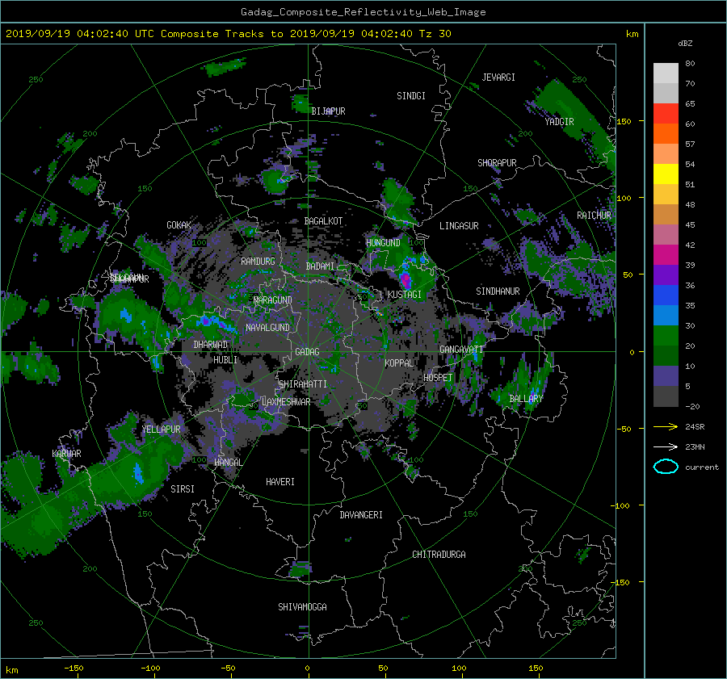The height and width of the screenshot is (679, 727).
Task: Click the SINDHANUR city label
Action: [x=498, y=291]
